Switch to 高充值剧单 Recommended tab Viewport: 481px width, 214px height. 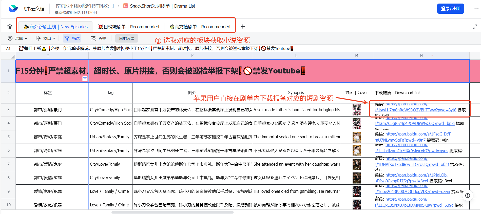(200, 27)
